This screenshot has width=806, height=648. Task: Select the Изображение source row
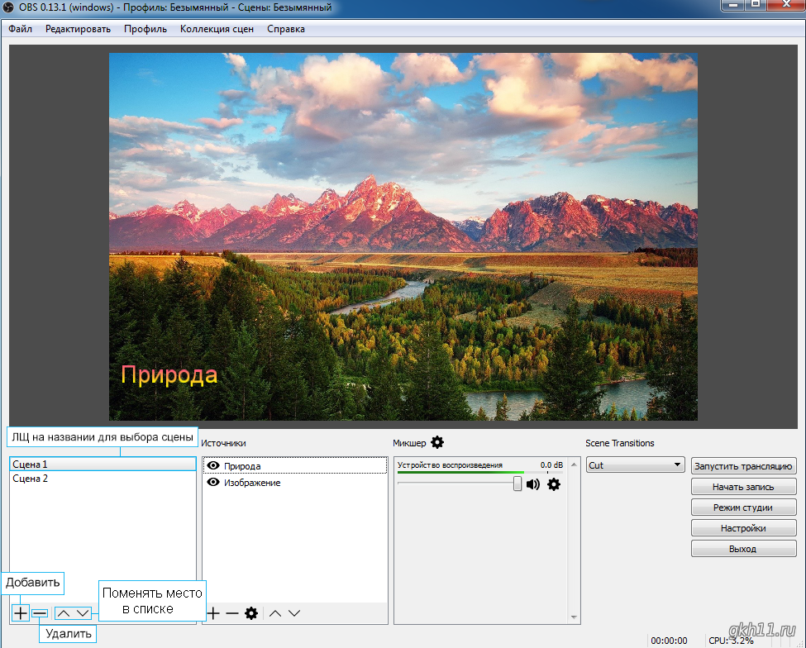pyautogui.click(x=295, y=483)
